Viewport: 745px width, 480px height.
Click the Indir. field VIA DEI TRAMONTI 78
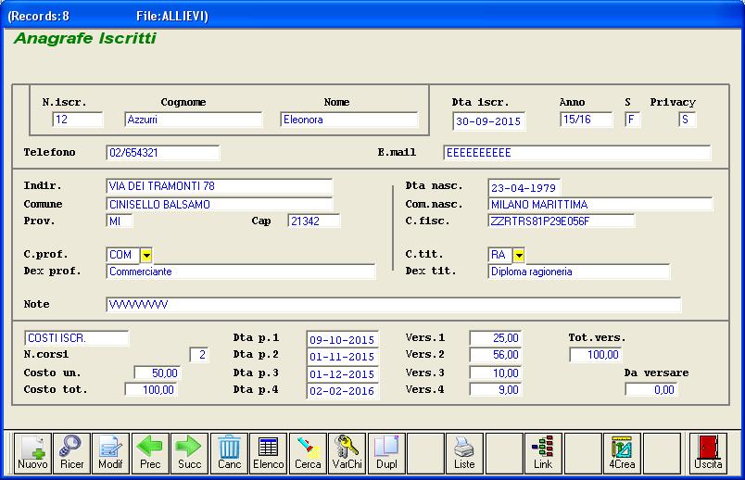(220, 186)
